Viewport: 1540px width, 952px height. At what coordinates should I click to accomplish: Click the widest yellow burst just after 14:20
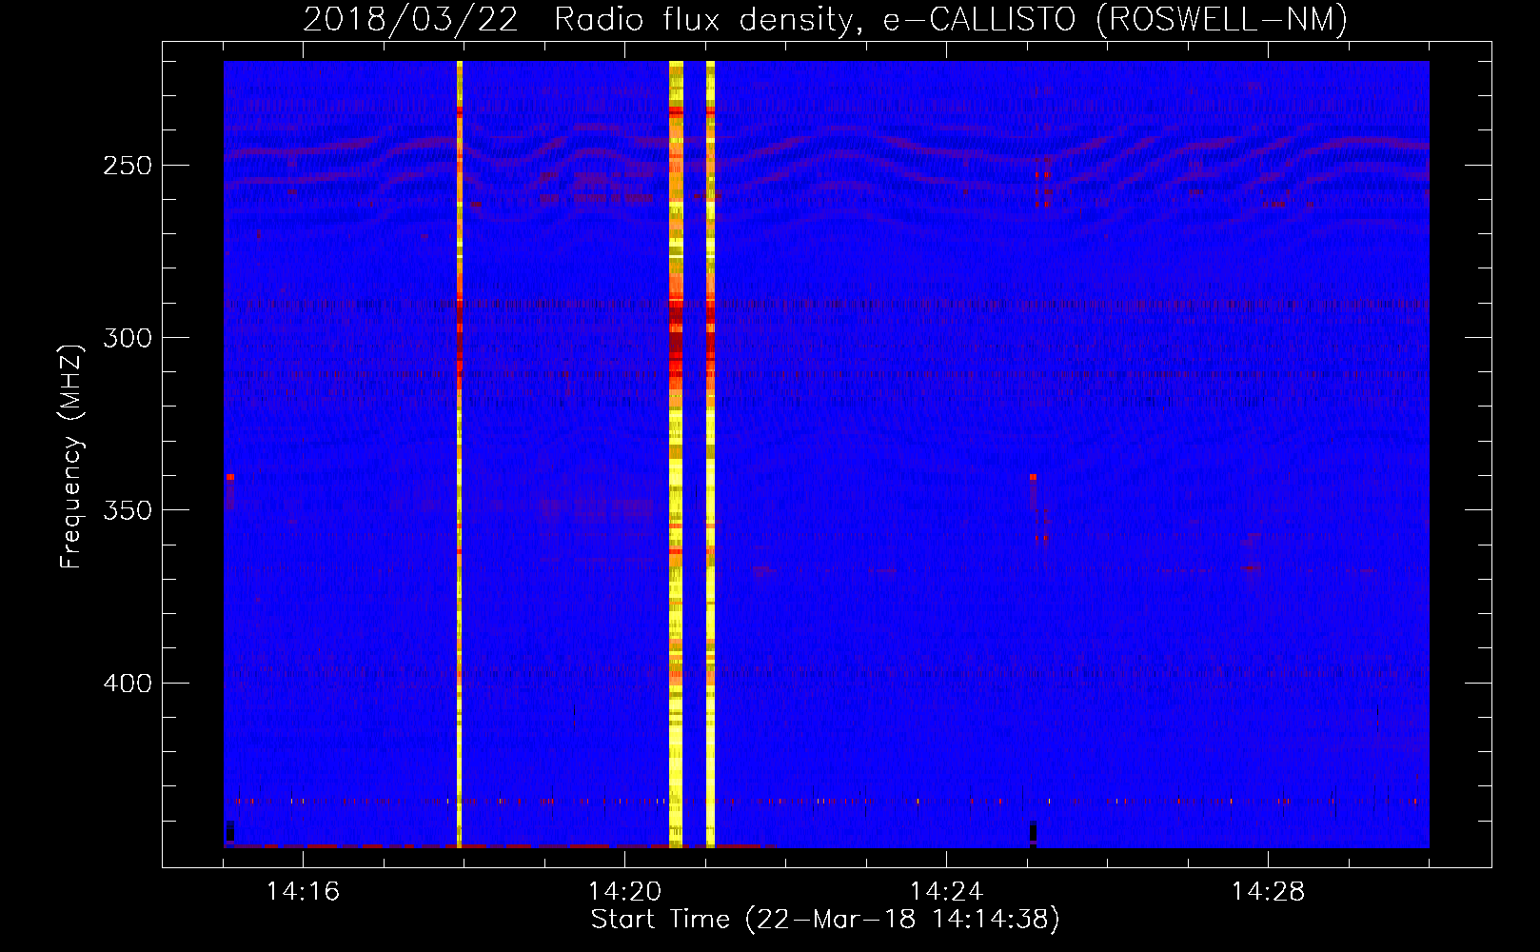point(676,454)
